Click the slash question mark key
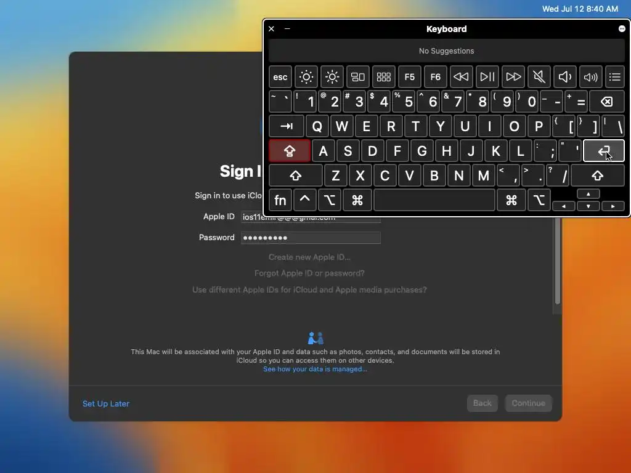631x473 pixels. coord(557,176)
